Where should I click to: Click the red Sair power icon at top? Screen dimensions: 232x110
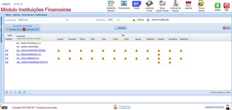[226, 6]
